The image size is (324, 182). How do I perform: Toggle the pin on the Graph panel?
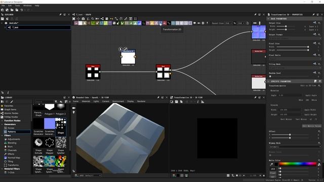pos(255,15)
